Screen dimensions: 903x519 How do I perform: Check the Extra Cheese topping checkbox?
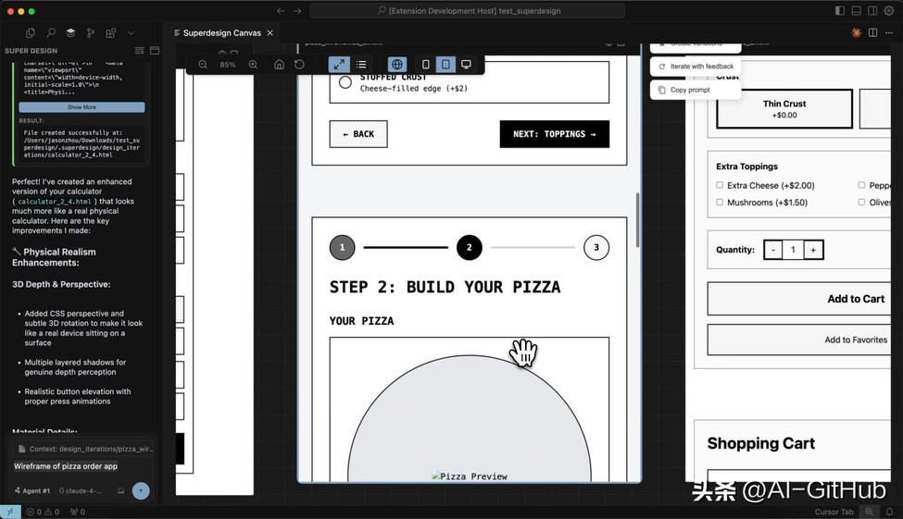pos(720,185)
